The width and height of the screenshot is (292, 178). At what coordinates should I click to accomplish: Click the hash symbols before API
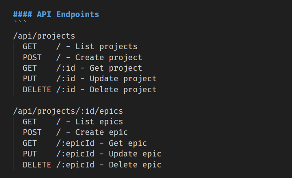click(23, 15)
